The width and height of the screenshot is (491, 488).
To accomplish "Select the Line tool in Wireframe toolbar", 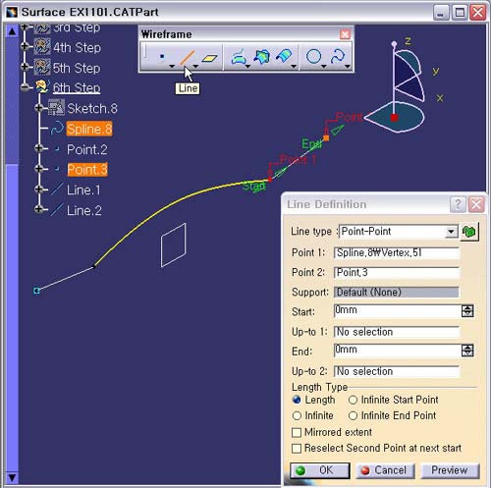I will (x=187, y=57).
